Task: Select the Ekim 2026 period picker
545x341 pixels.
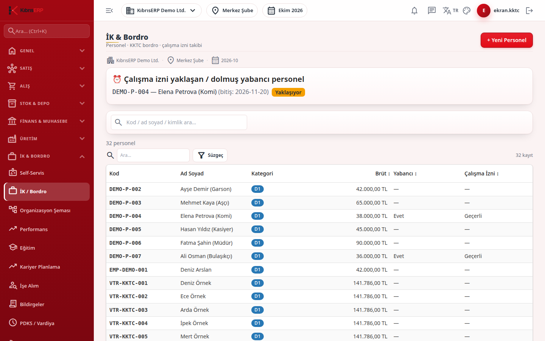Action: click(285, 11)
